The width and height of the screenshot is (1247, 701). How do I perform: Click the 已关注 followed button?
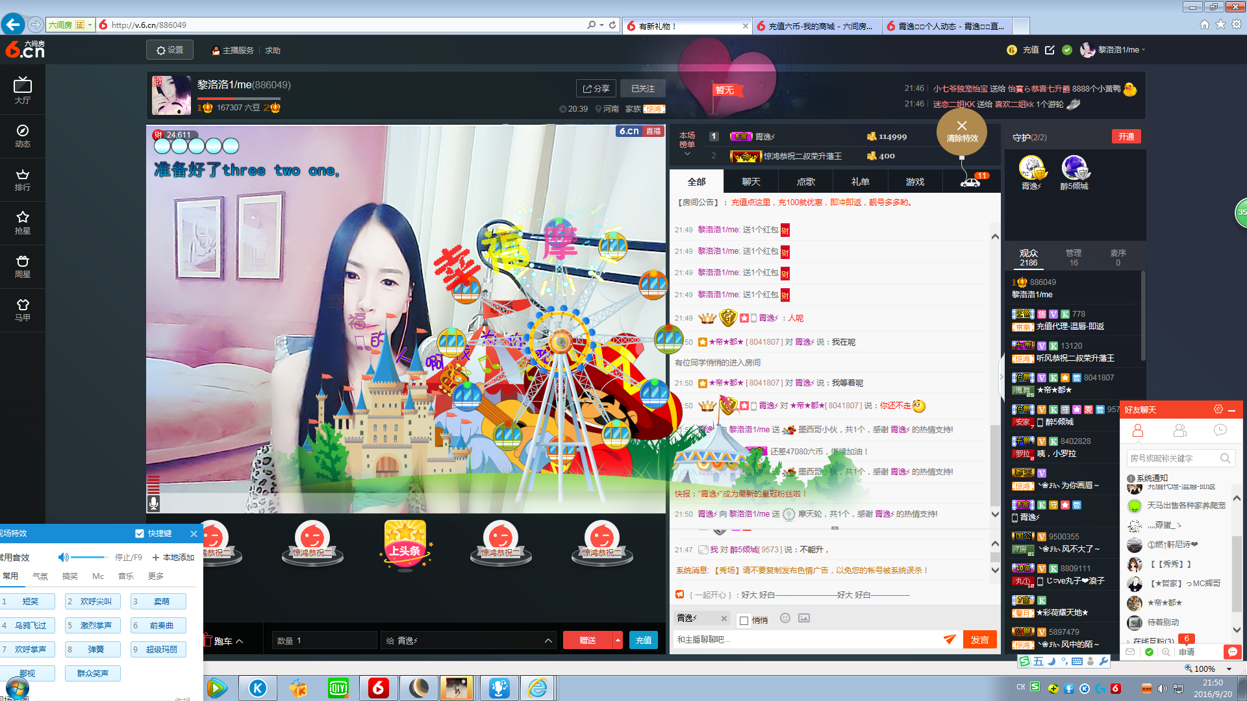point(643,88)
